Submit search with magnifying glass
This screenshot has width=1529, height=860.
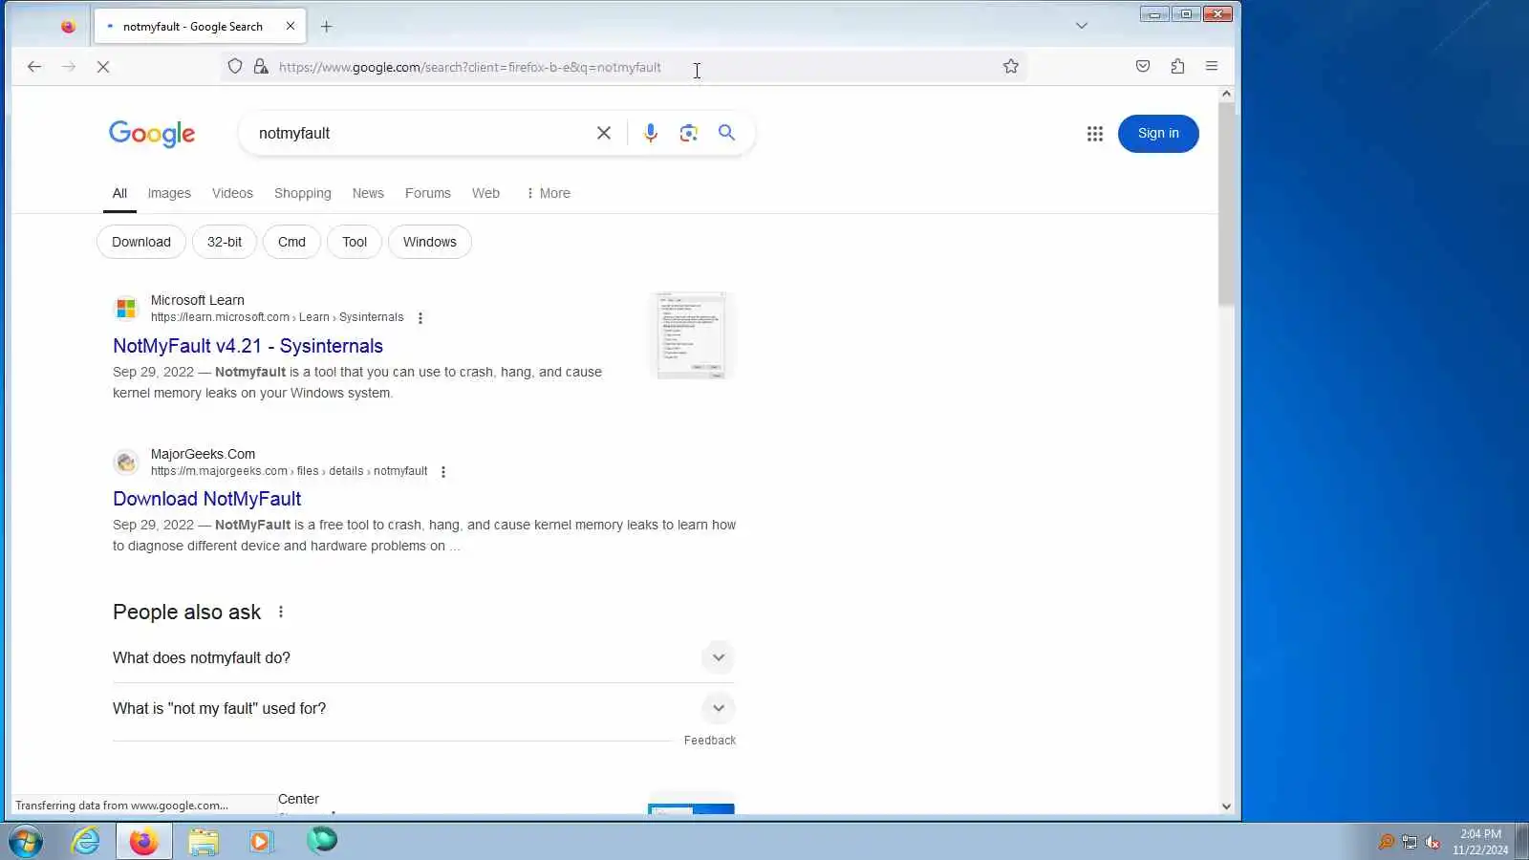click(x=727, y=134)
